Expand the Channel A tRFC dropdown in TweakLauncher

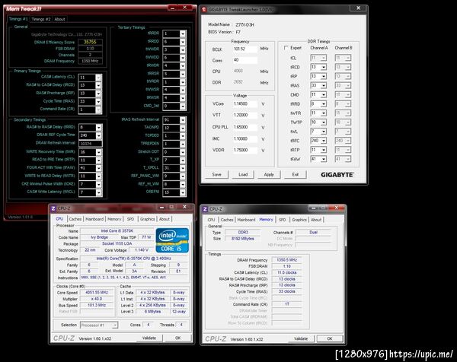(x=324, y=141)
